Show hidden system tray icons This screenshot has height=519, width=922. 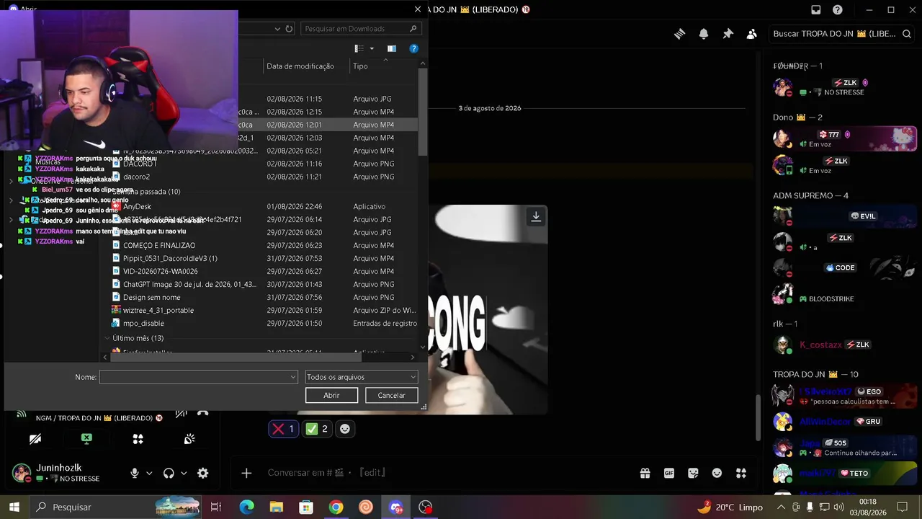[781, 507]
